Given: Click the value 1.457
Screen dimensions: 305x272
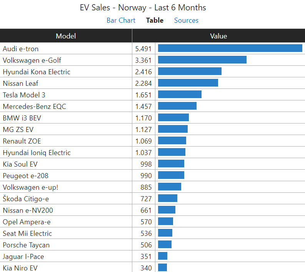Looking at the screenshot, I should tap(143, 106).
